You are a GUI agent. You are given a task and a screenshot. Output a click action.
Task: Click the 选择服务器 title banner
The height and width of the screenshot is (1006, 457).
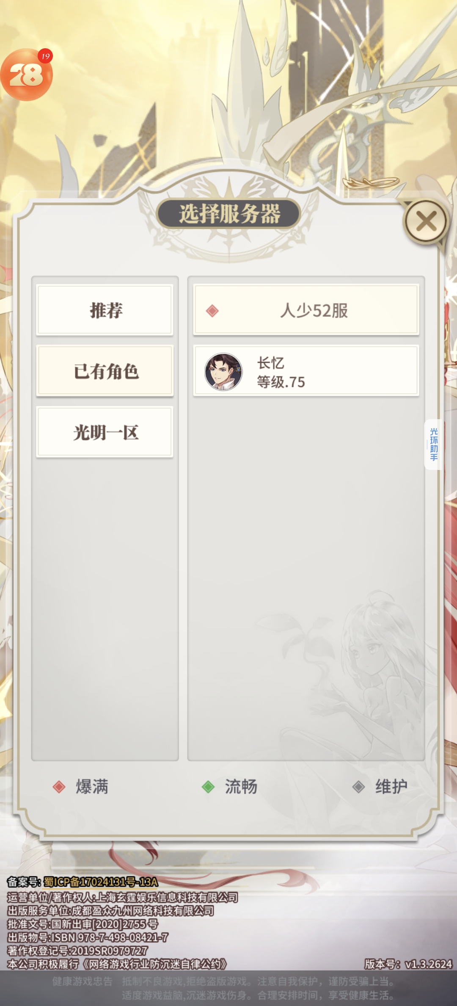229,213
